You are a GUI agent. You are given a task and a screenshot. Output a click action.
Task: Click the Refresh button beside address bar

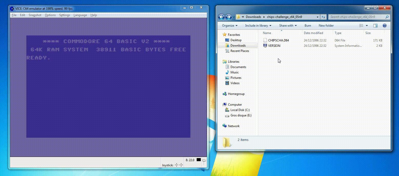[323, 17]
